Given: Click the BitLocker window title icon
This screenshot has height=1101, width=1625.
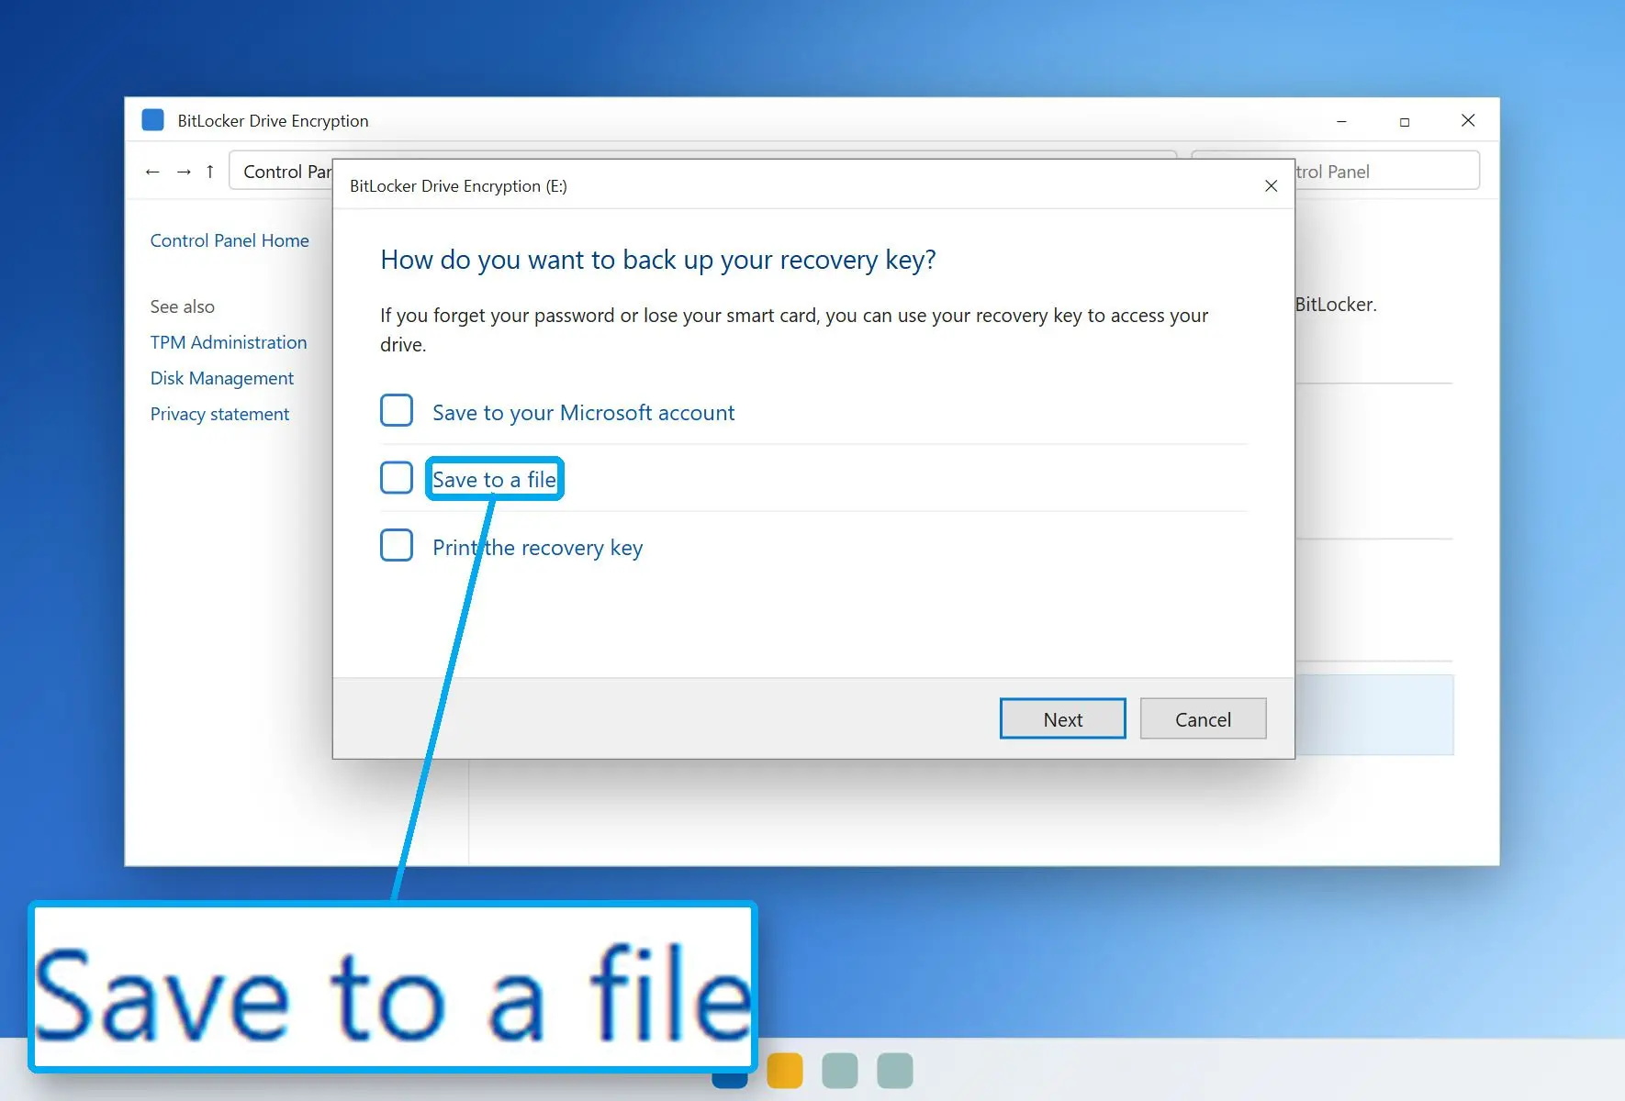Looking at the screenshot, I should 152,120.
